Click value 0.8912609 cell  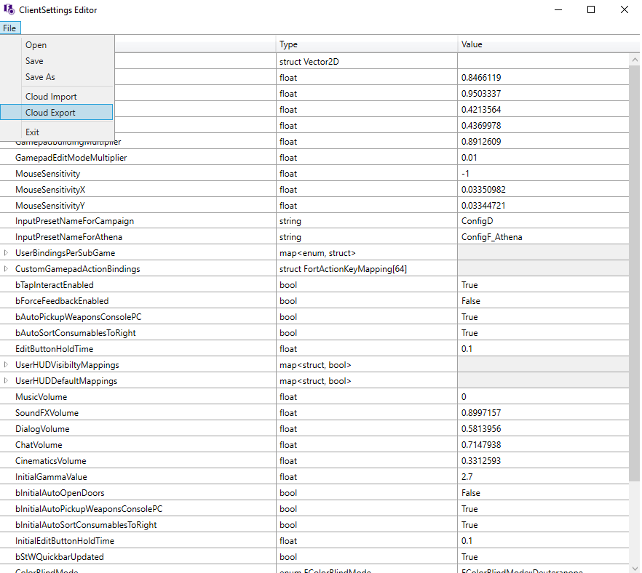pos(543,142)
